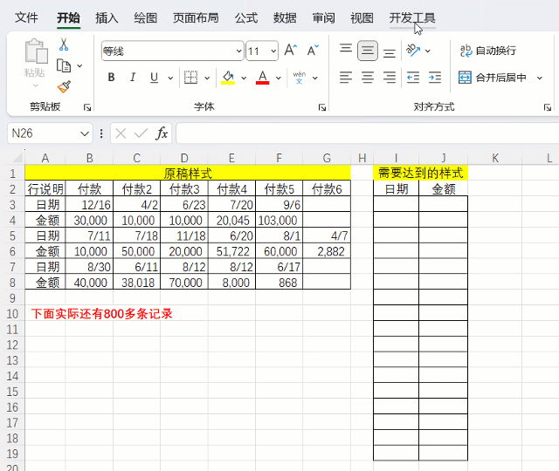559x471 pixels.
Task: Apply the yellow fill color bucket
Action: click(228, 78)
